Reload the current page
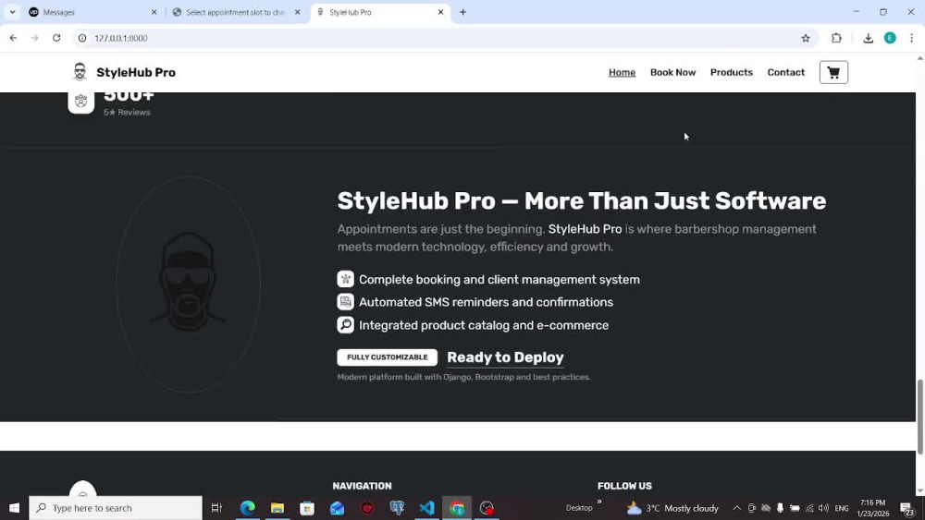The image size is (925, 520). 56,38
